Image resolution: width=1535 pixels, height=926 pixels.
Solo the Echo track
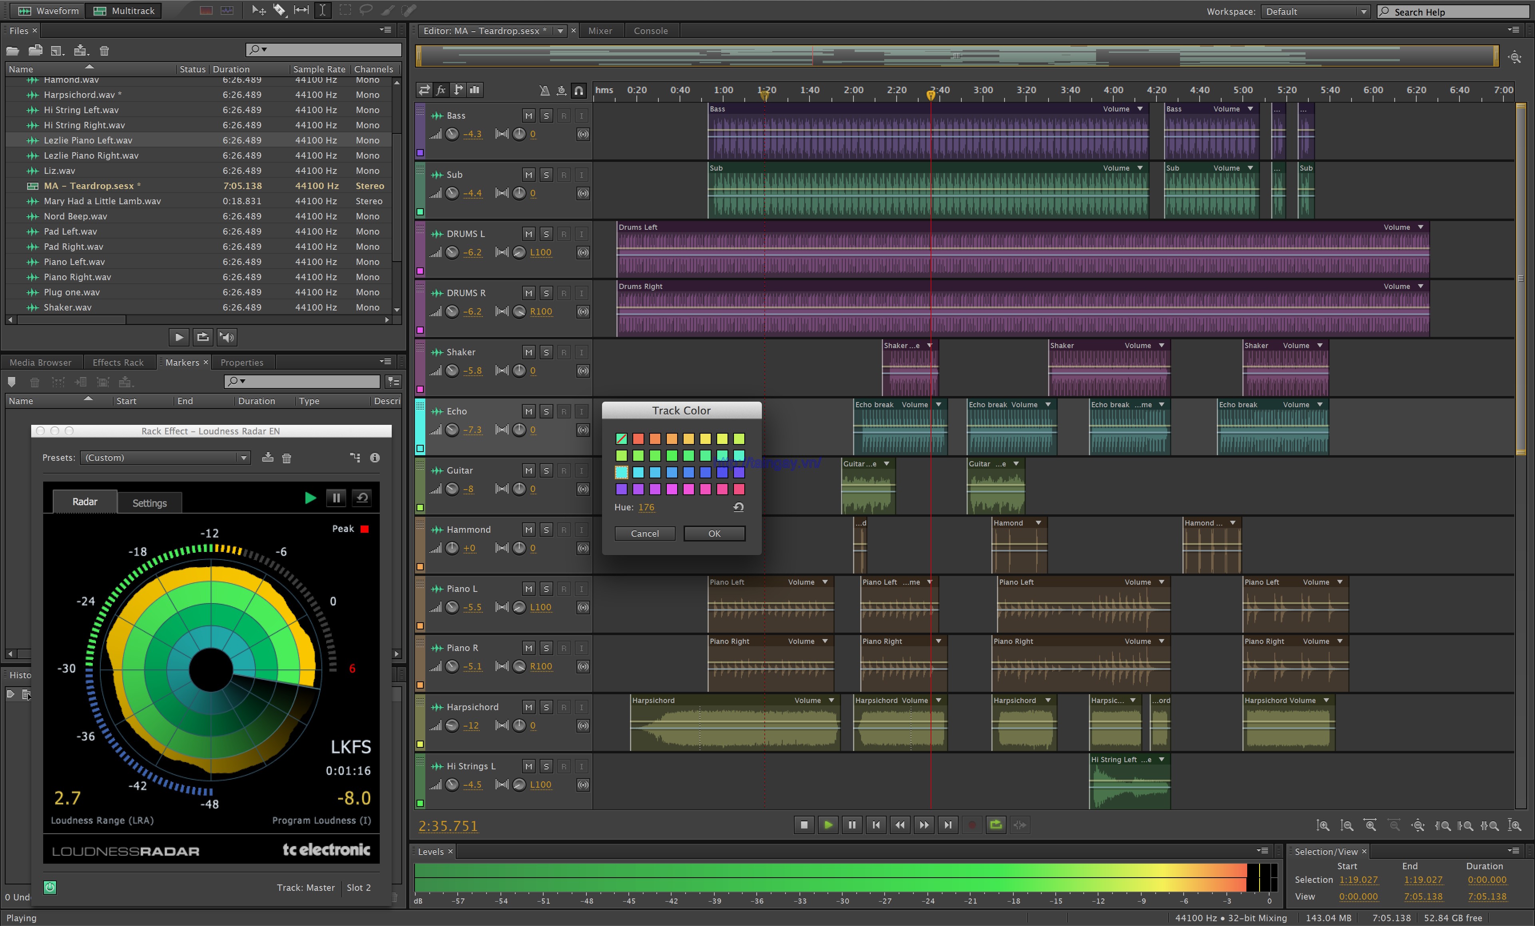[x=545, y=411]
